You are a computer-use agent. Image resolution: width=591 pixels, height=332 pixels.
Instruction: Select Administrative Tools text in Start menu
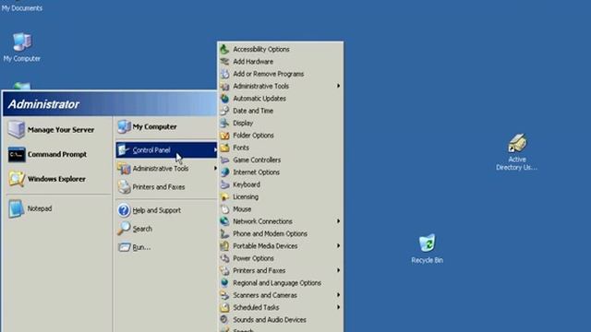click(x=161, y=169)
